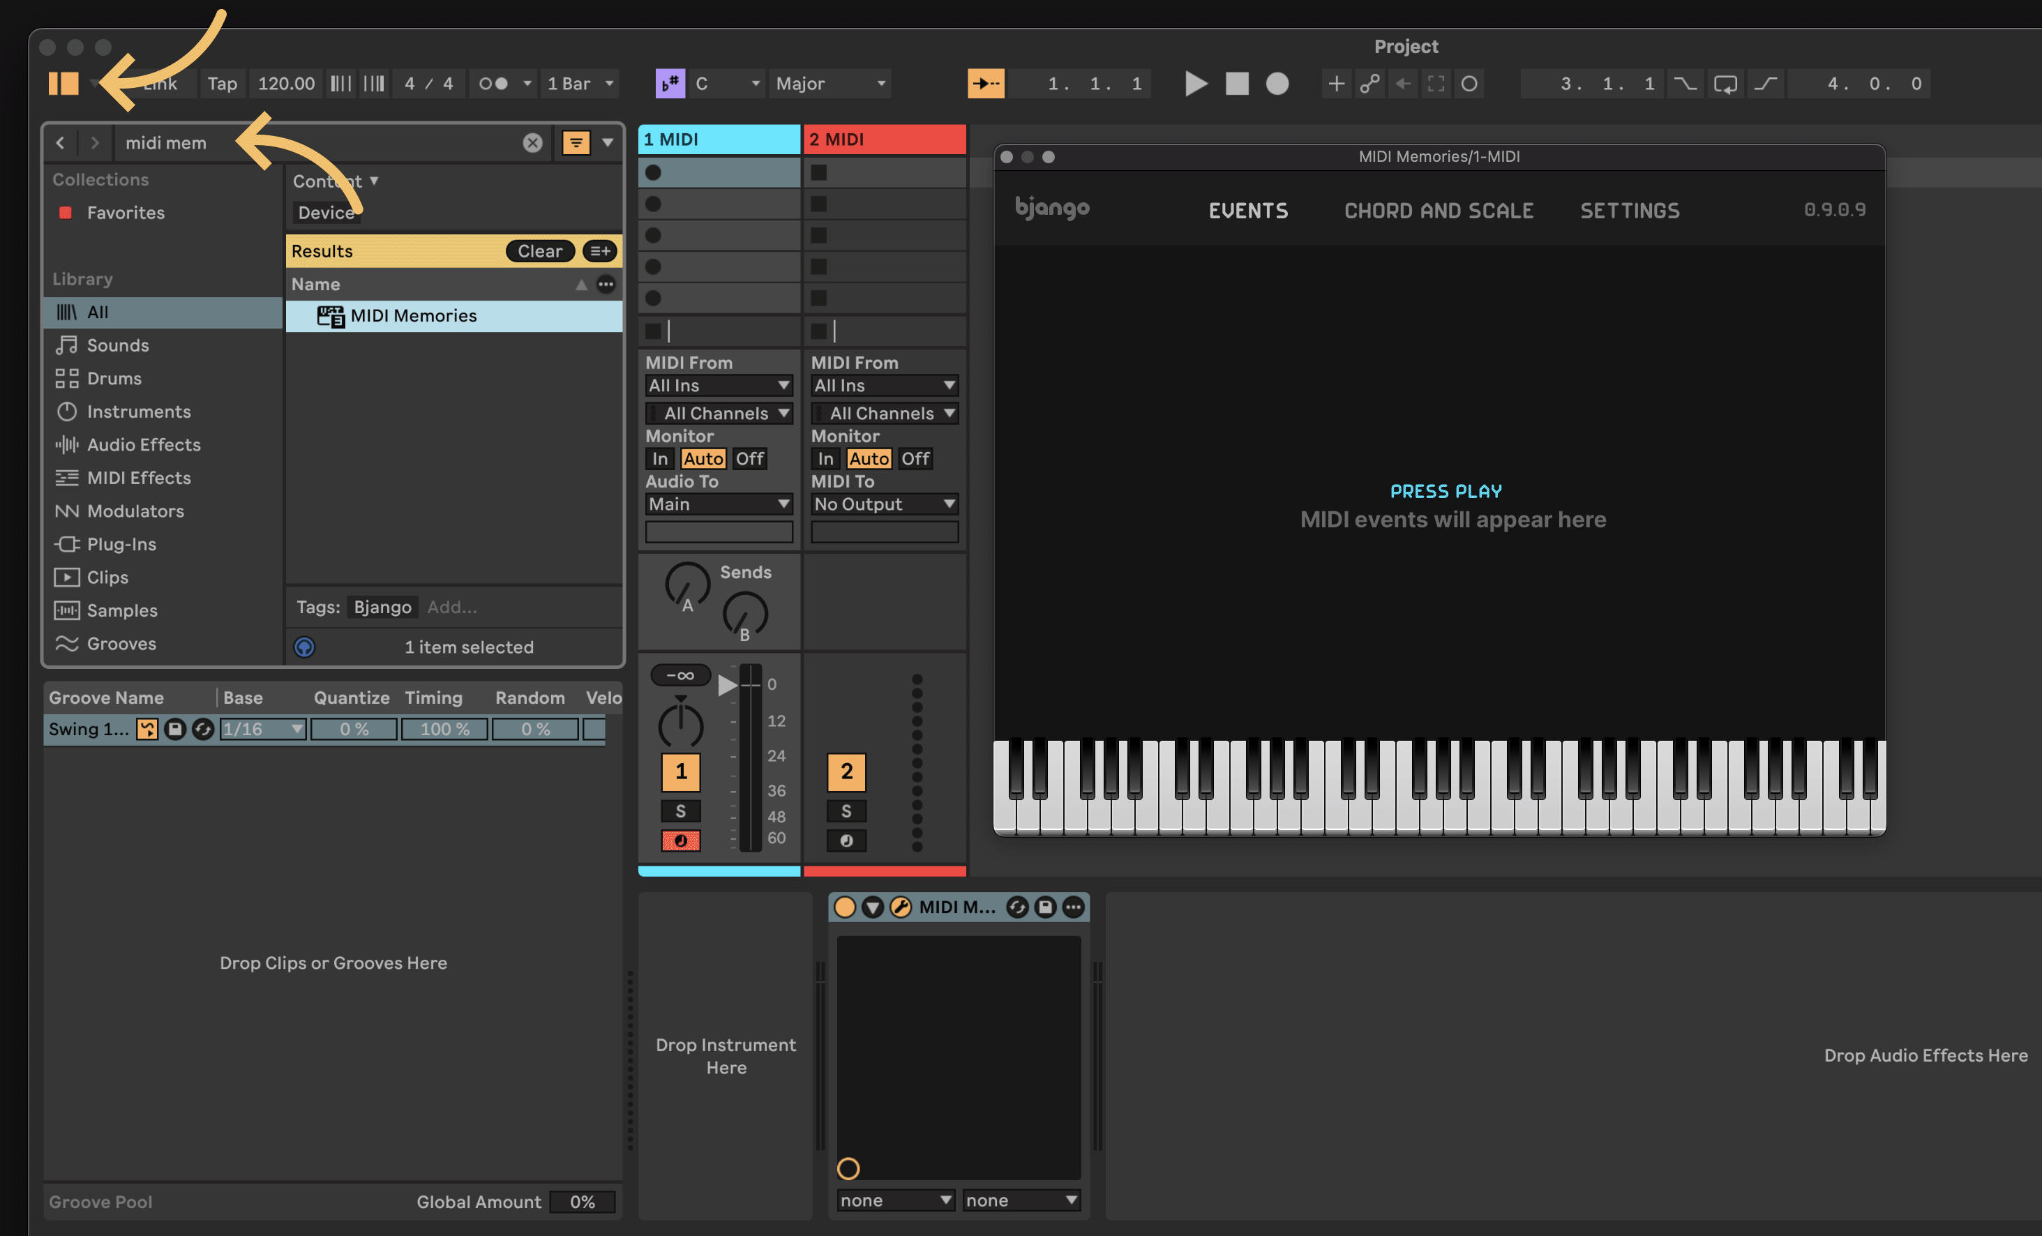This screenshot has width=2042, height=1236.
Task: Toggle MIDI Arrangement Overdub plus icon
Action: 1336,84
